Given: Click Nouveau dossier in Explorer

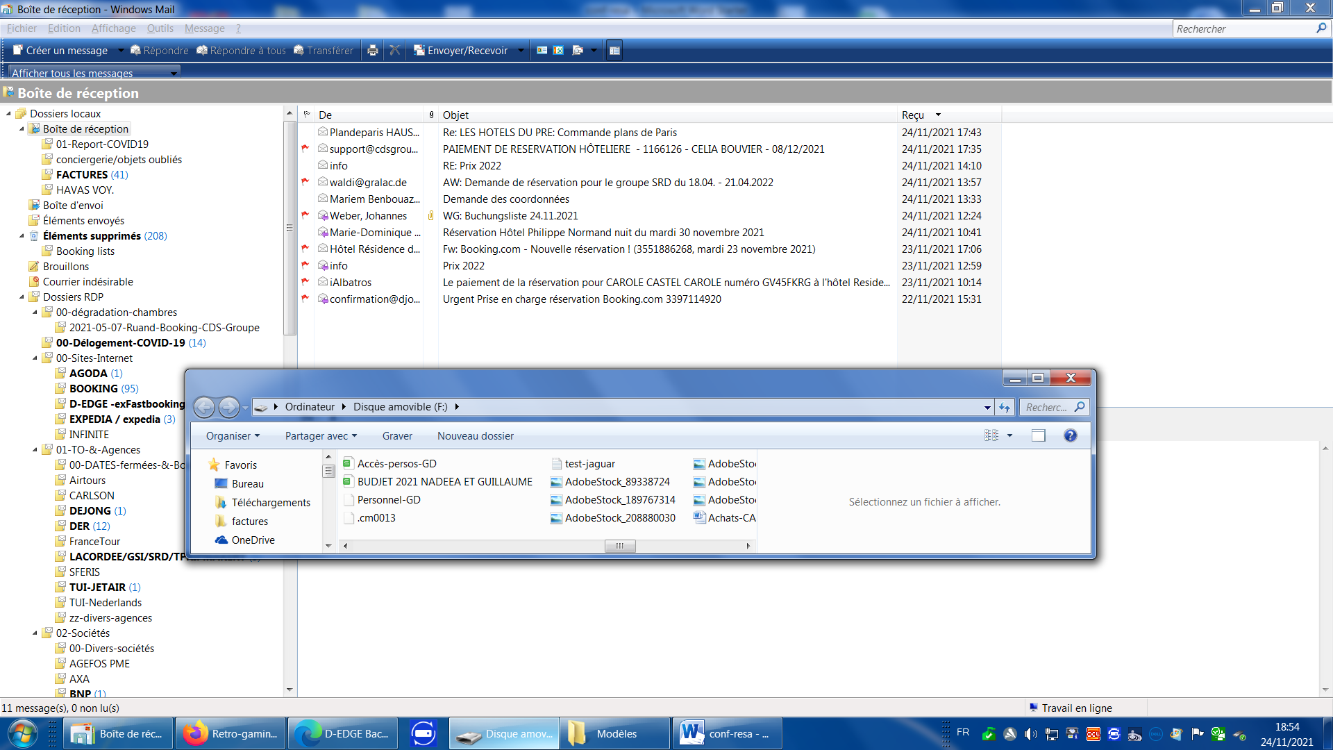Looking at the screenshot, I should click(475, 436).
